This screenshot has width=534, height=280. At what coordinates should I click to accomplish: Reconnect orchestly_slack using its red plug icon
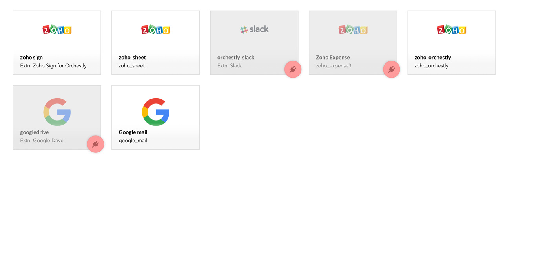[293, 69]
